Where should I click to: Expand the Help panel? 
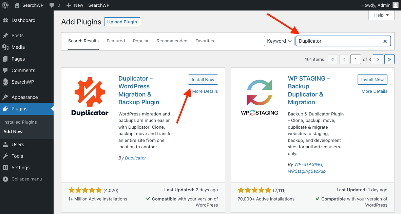[x=381, y=15]
